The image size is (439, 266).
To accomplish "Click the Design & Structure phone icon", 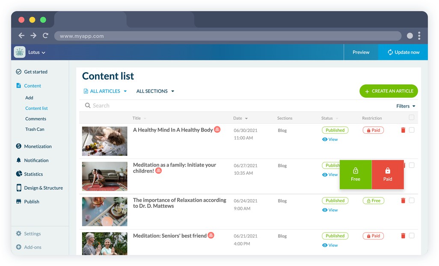I will (19, 188).
